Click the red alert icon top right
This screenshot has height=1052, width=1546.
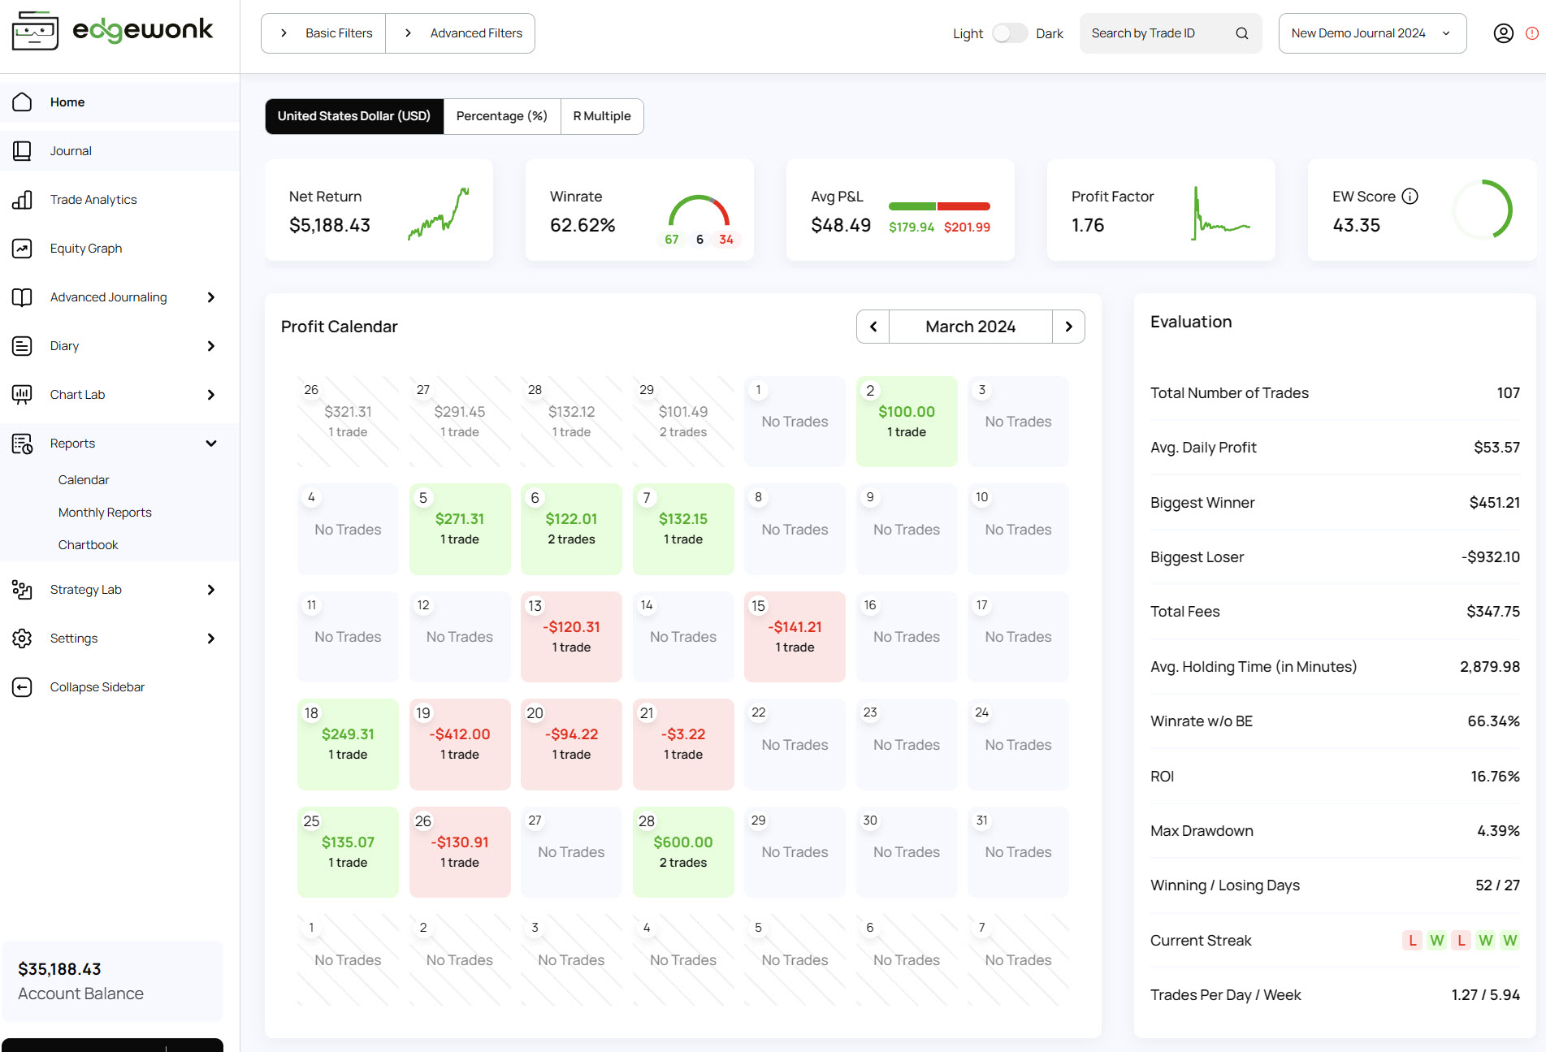[1531, 33]
